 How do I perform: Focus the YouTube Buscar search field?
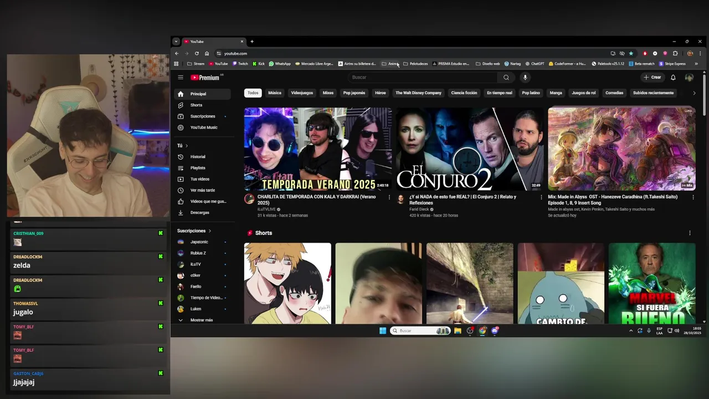422,78
